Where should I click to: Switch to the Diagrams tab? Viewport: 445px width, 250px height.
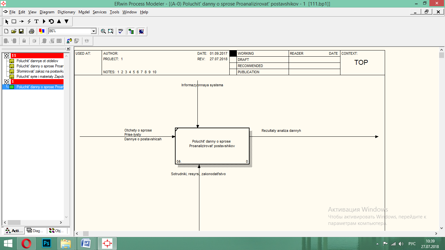pyautogui.click(x=36, y=231)
